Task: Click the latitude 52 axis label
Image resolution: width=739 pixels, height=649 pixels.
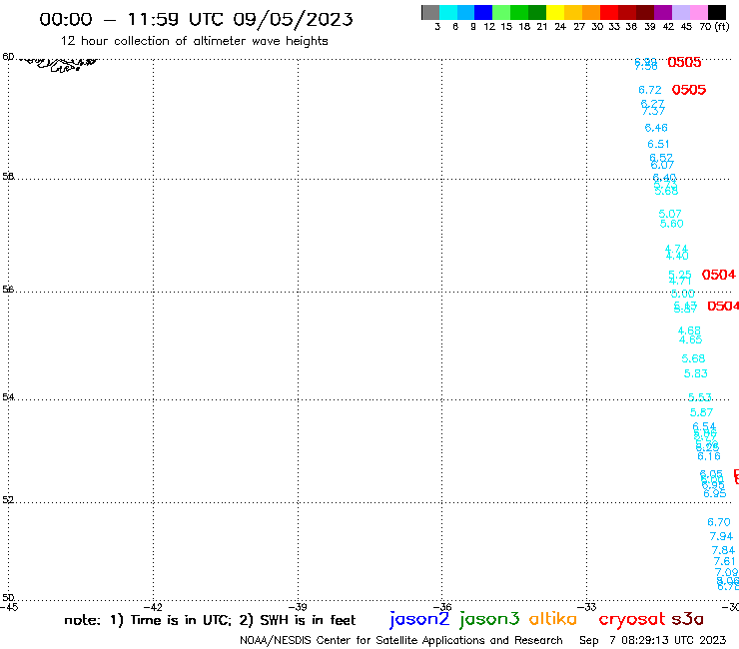Action: coord(8,500)
